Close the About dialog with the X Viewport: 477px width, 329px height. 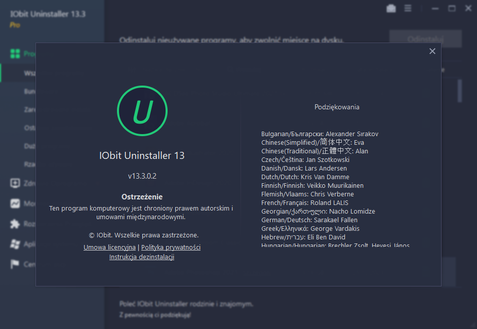click(432, 51)
